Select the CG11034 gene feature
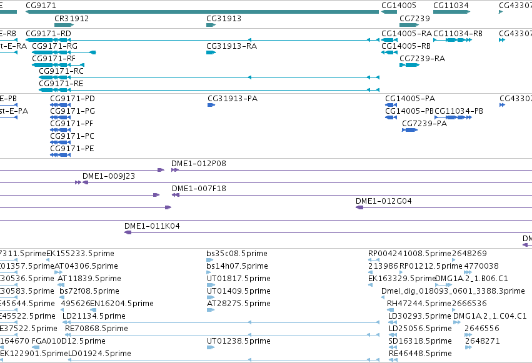This screenshot has height=363, width=532. click(x=451, y=12)
